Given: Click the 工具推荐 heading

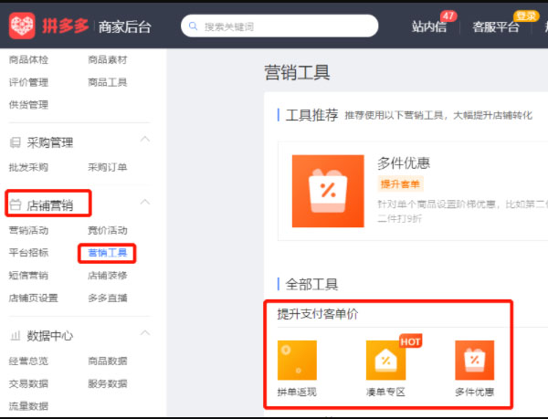Looking at the screenshot, I should [x=311, y=115].
